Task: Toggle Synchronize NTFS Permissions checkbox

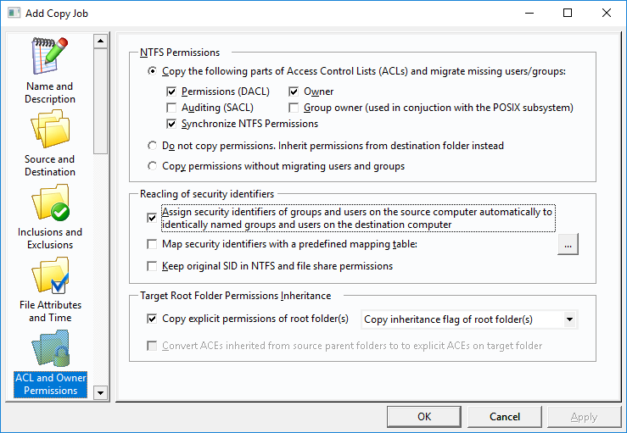Action: coord(171,124)
